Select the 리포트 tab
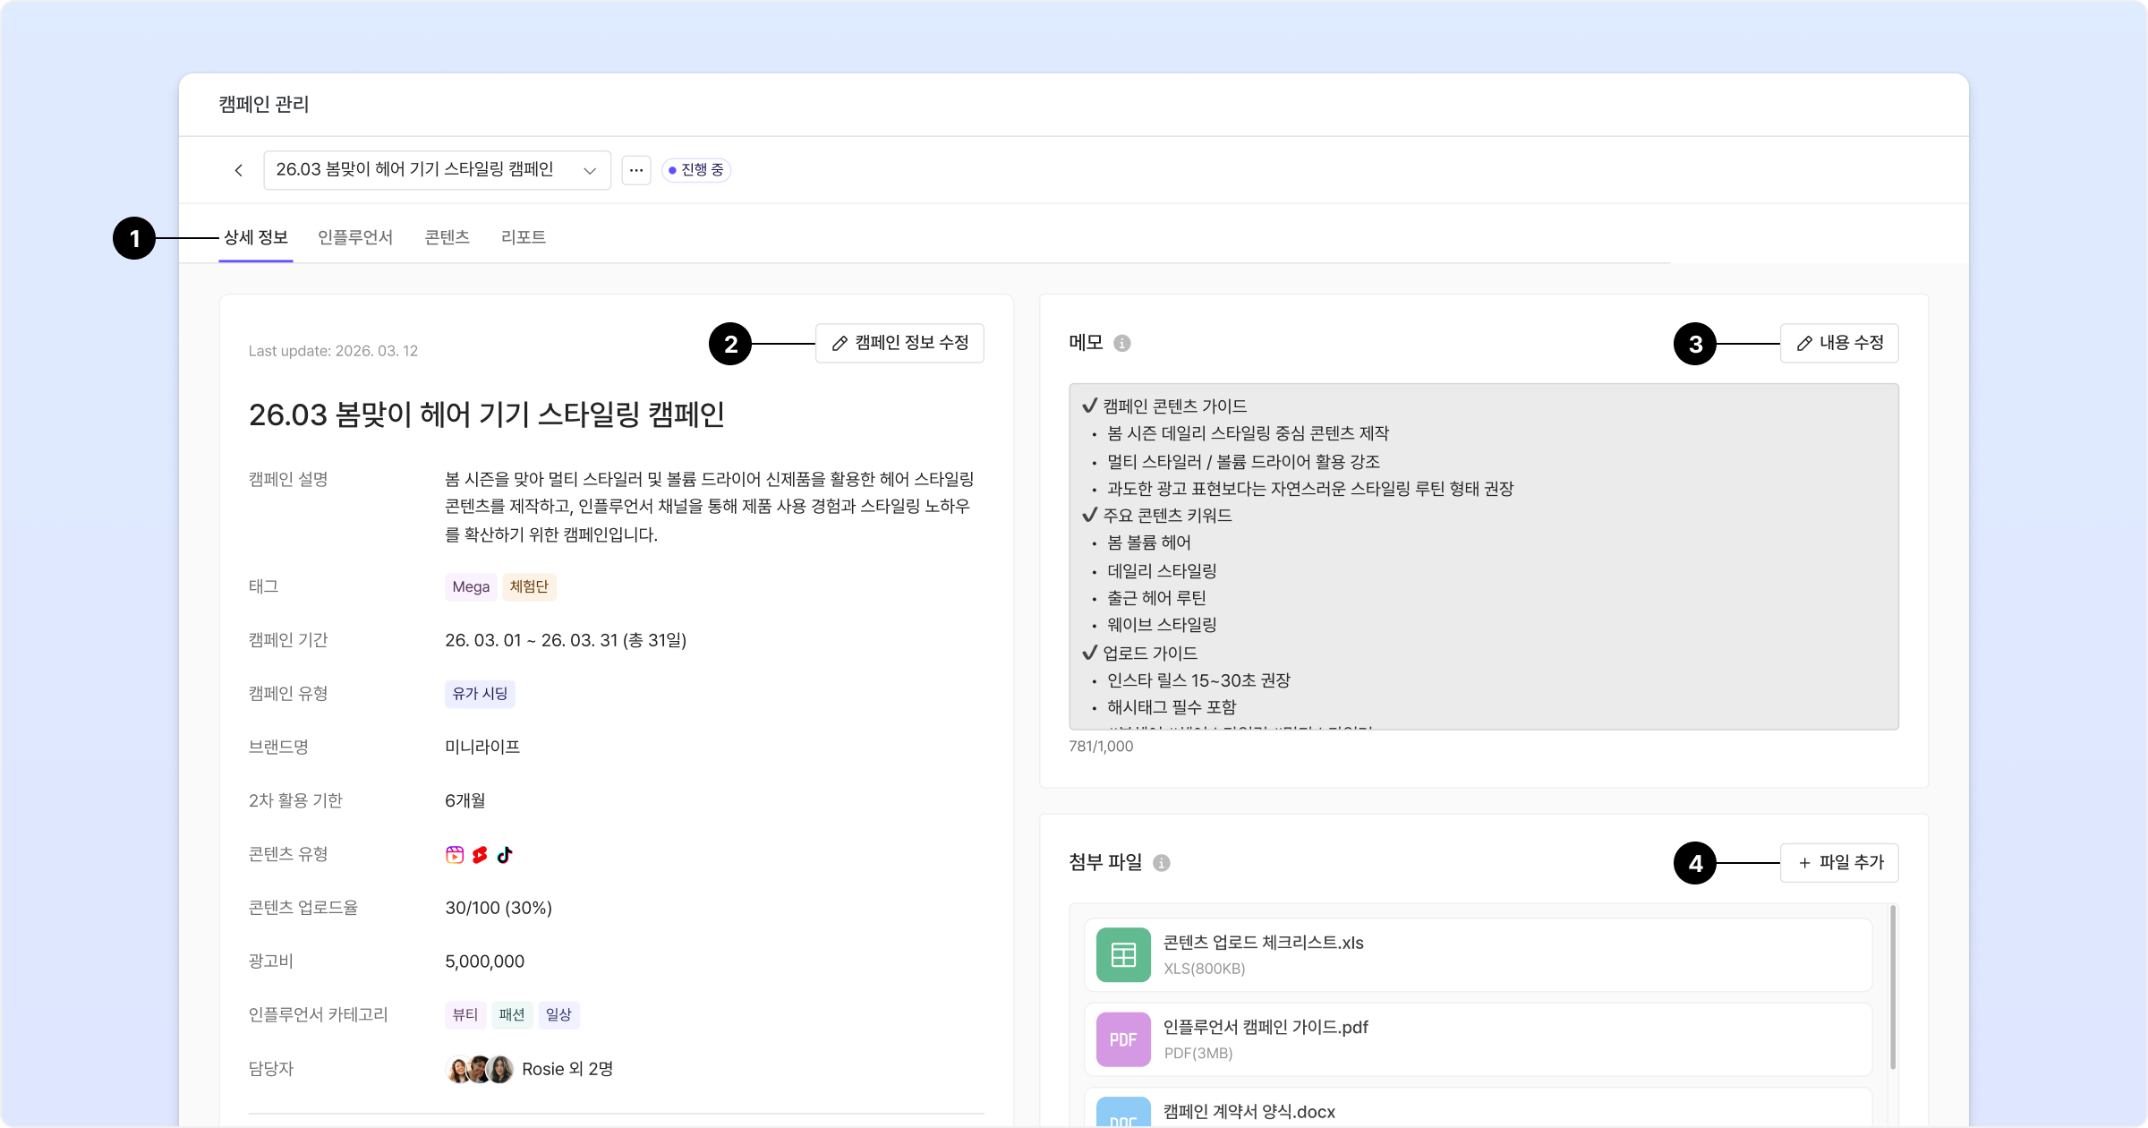Image resolution: width=2148 pixels, height=1128 pixels. [524, 237]
